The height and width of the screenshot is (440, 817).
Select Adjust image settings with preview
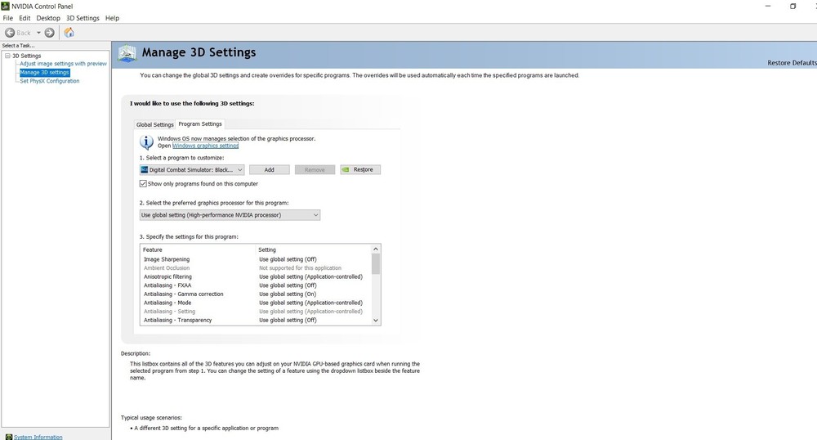tap(63, 64)
